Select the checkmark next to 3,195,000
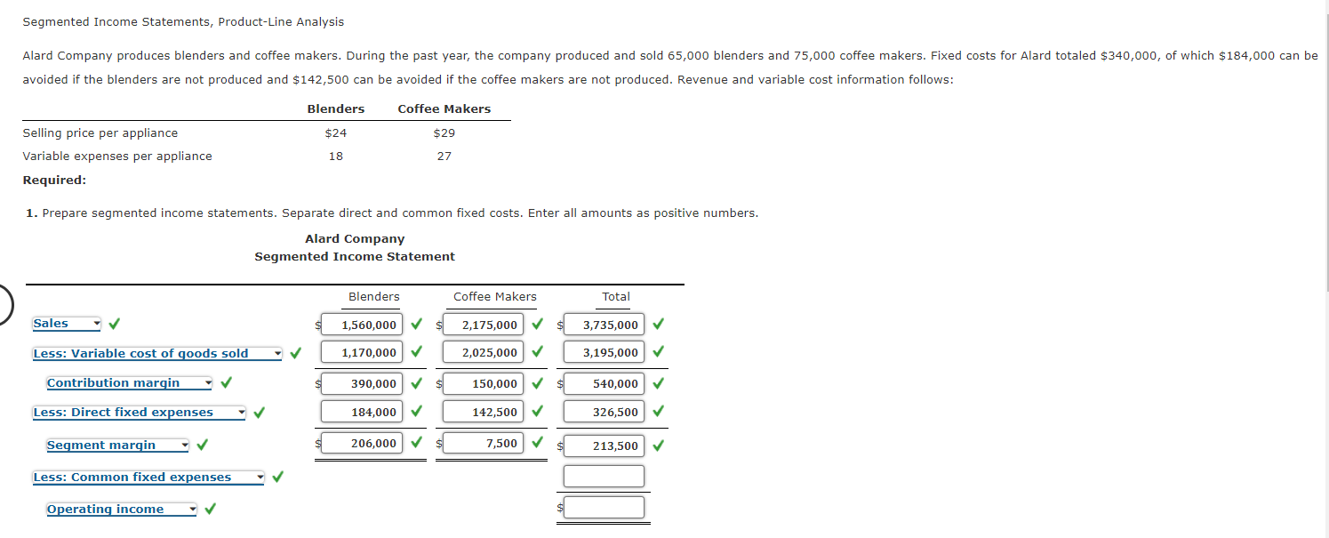The width and height of the screenshot is (1329, 538). click(658, 352)
